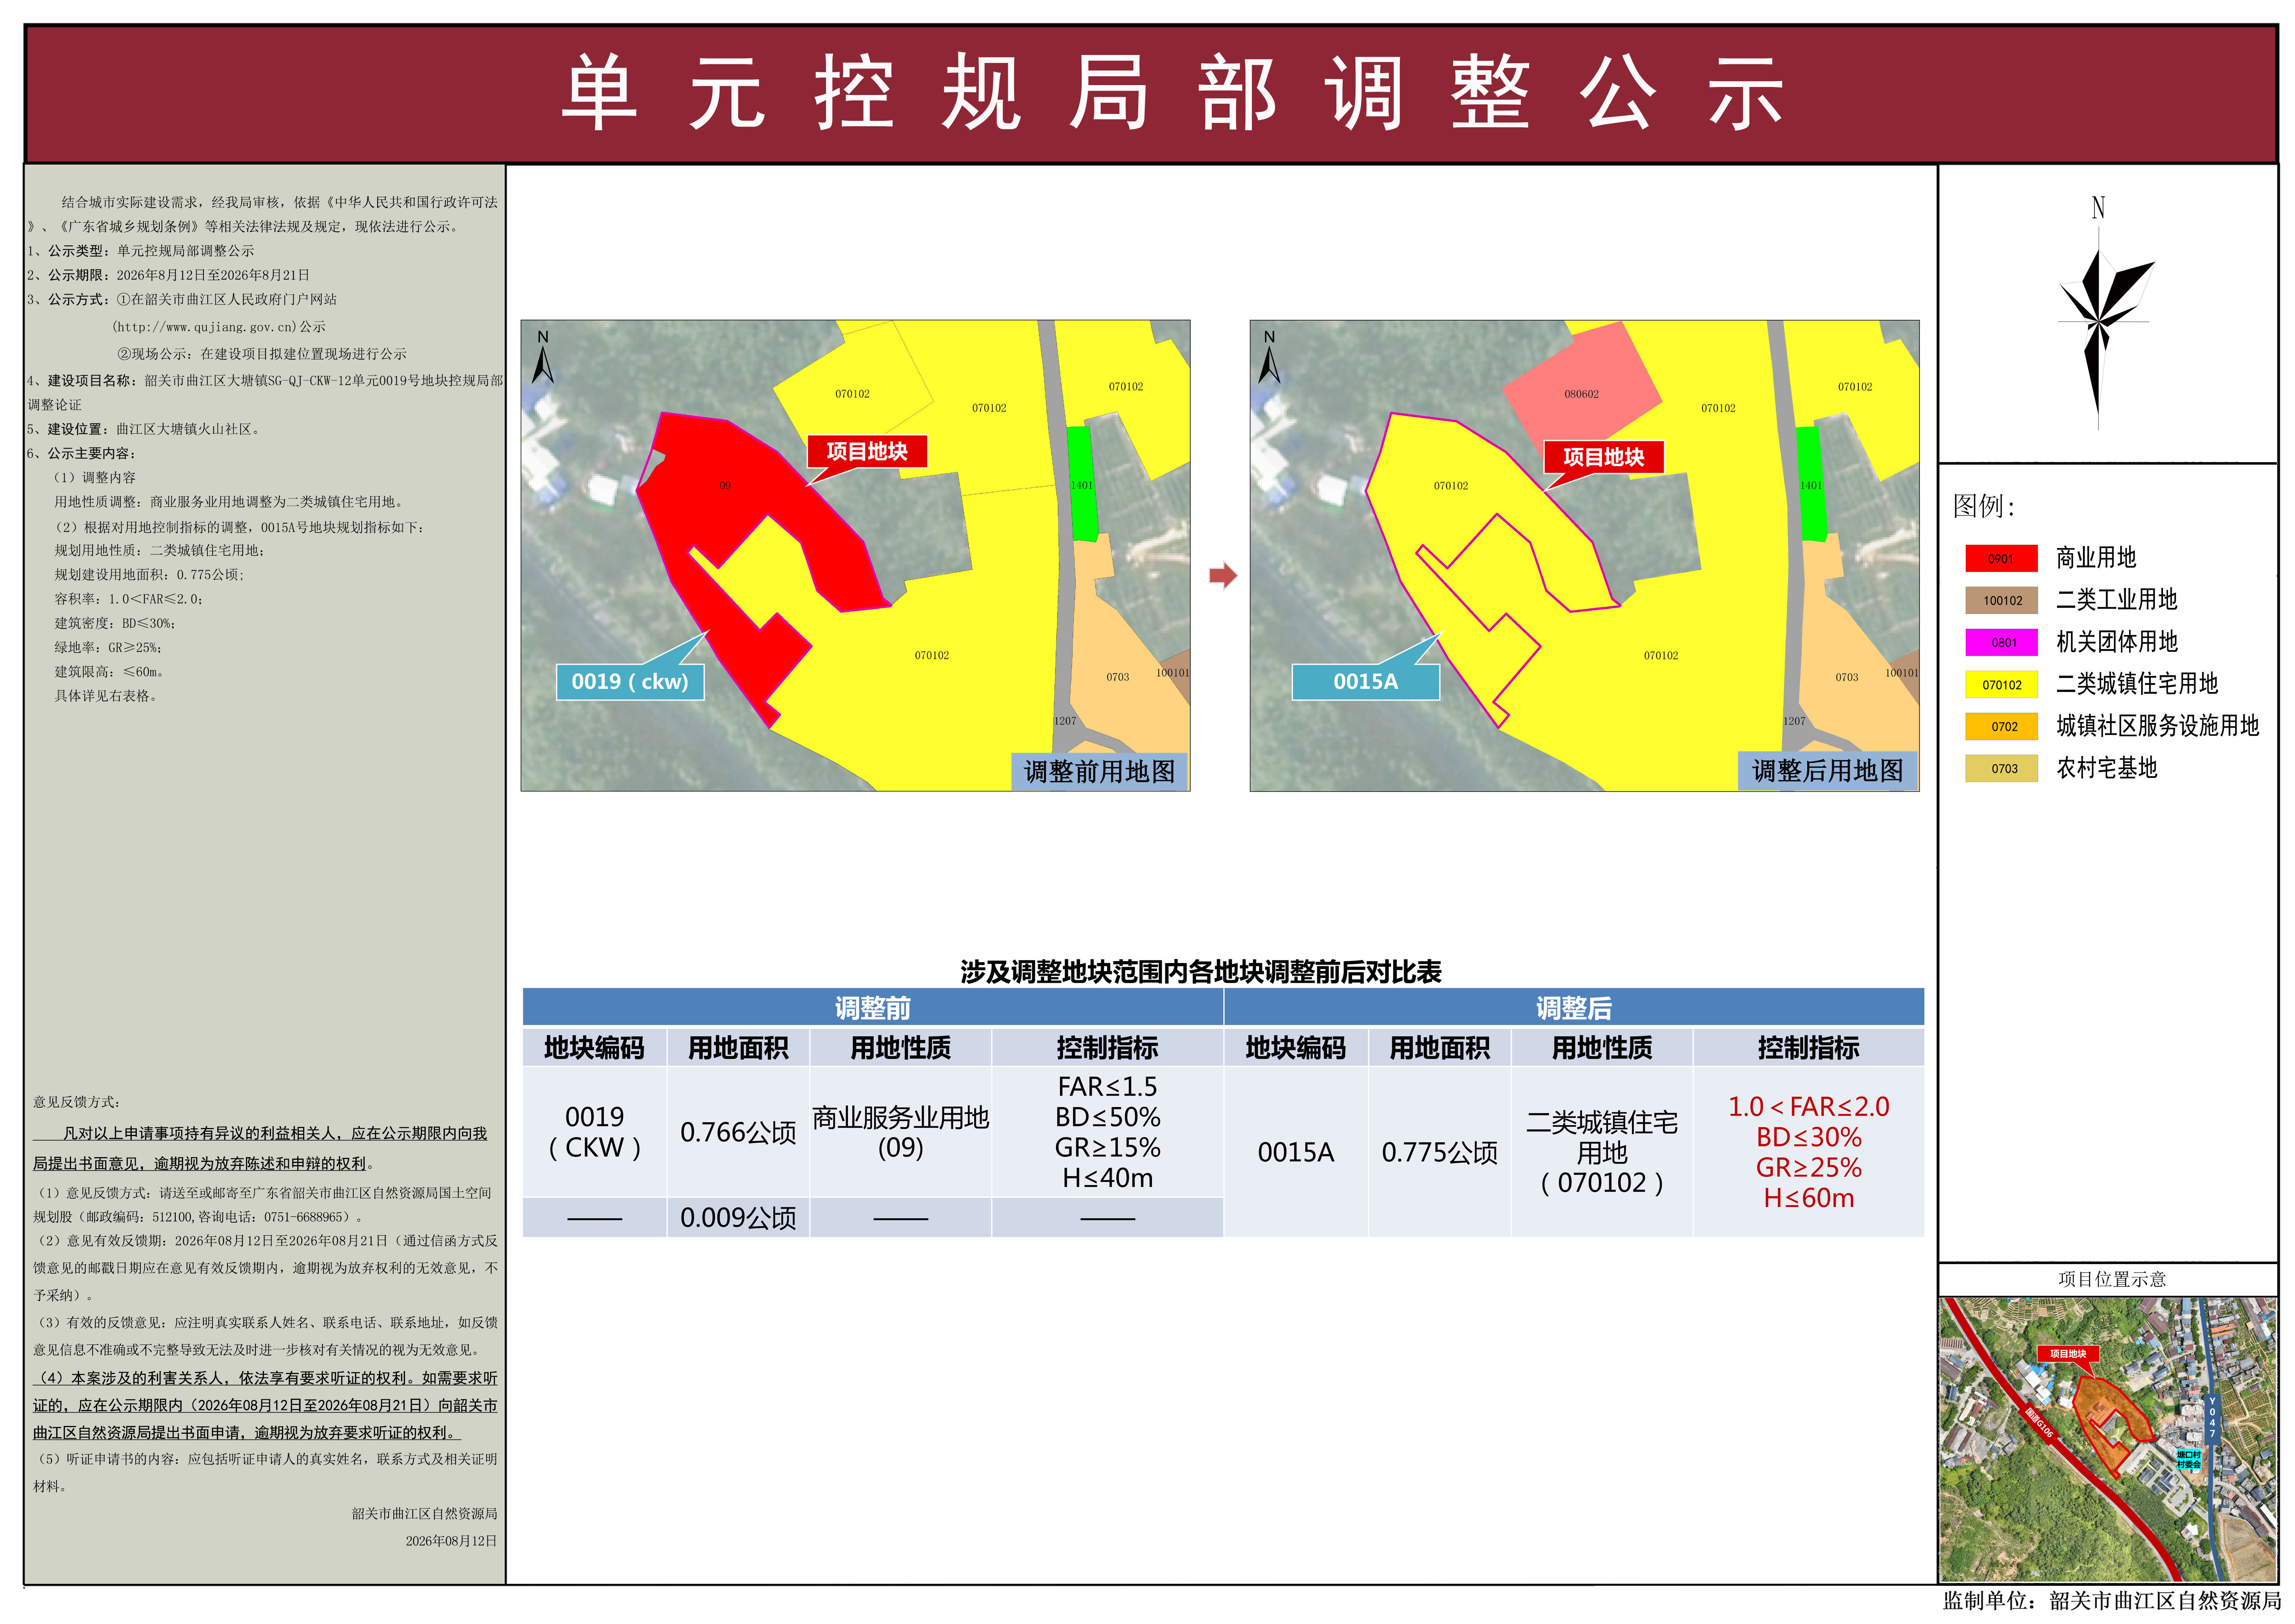Click the 0.775公顷 area cell
Screen dimensions: 2295x1624
(1439, 1152)
